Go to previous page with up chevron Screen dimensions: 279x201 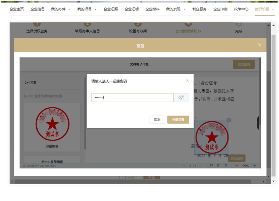(184, 166)
